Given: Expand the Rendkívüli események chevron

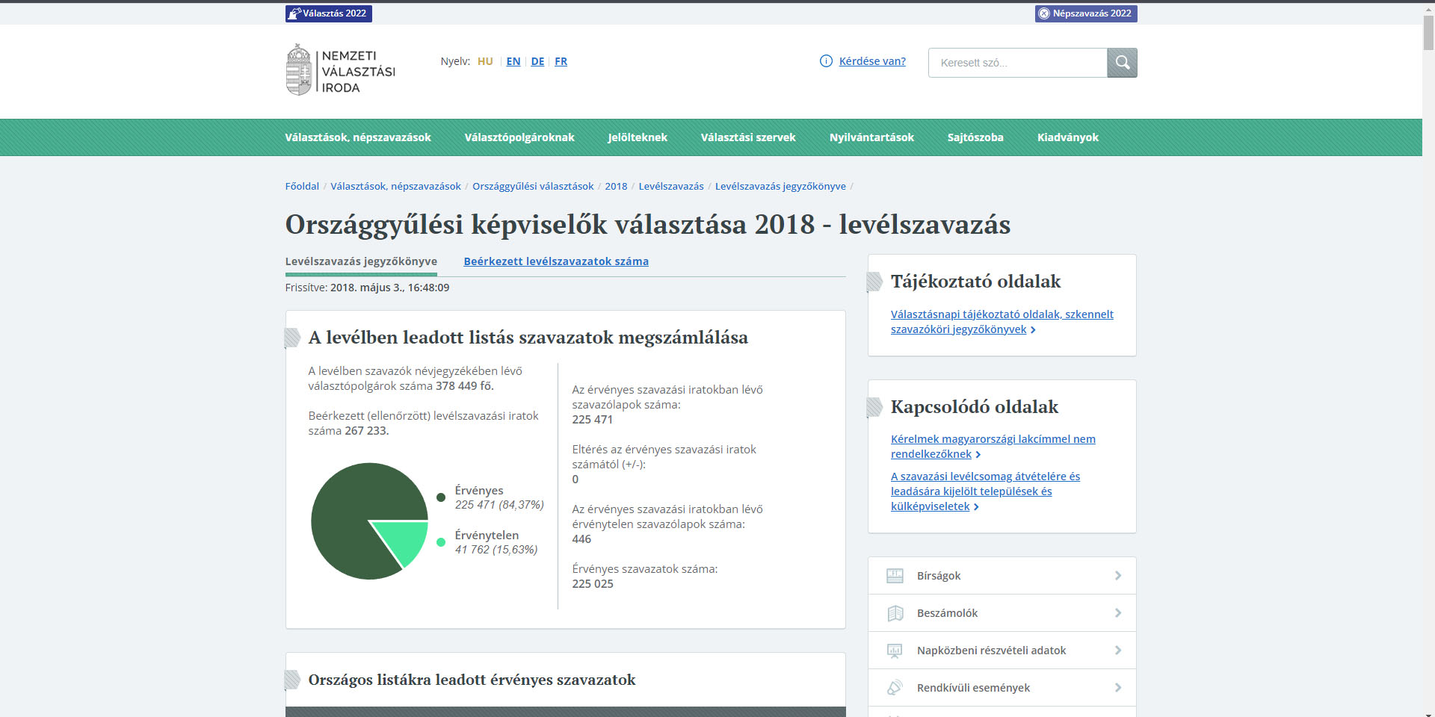Looking at the screenshot, I should (x=1118, y=688).
